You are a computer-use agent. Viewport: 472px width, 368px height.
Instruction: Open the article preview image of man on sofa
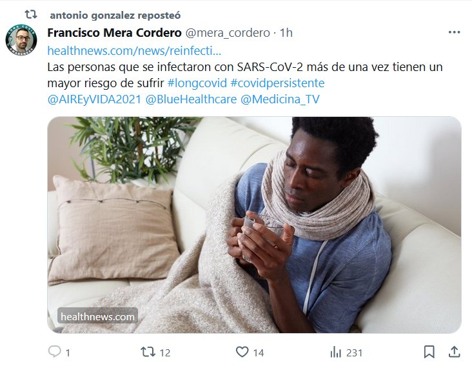click(254, 225)
